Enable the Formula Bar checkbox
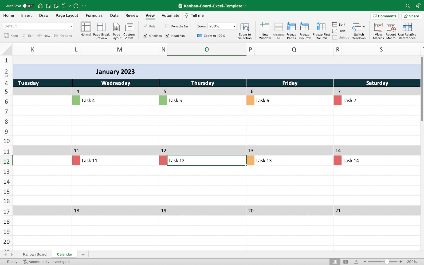The height and width of the screenshot is (265, 424). (167, 26)
